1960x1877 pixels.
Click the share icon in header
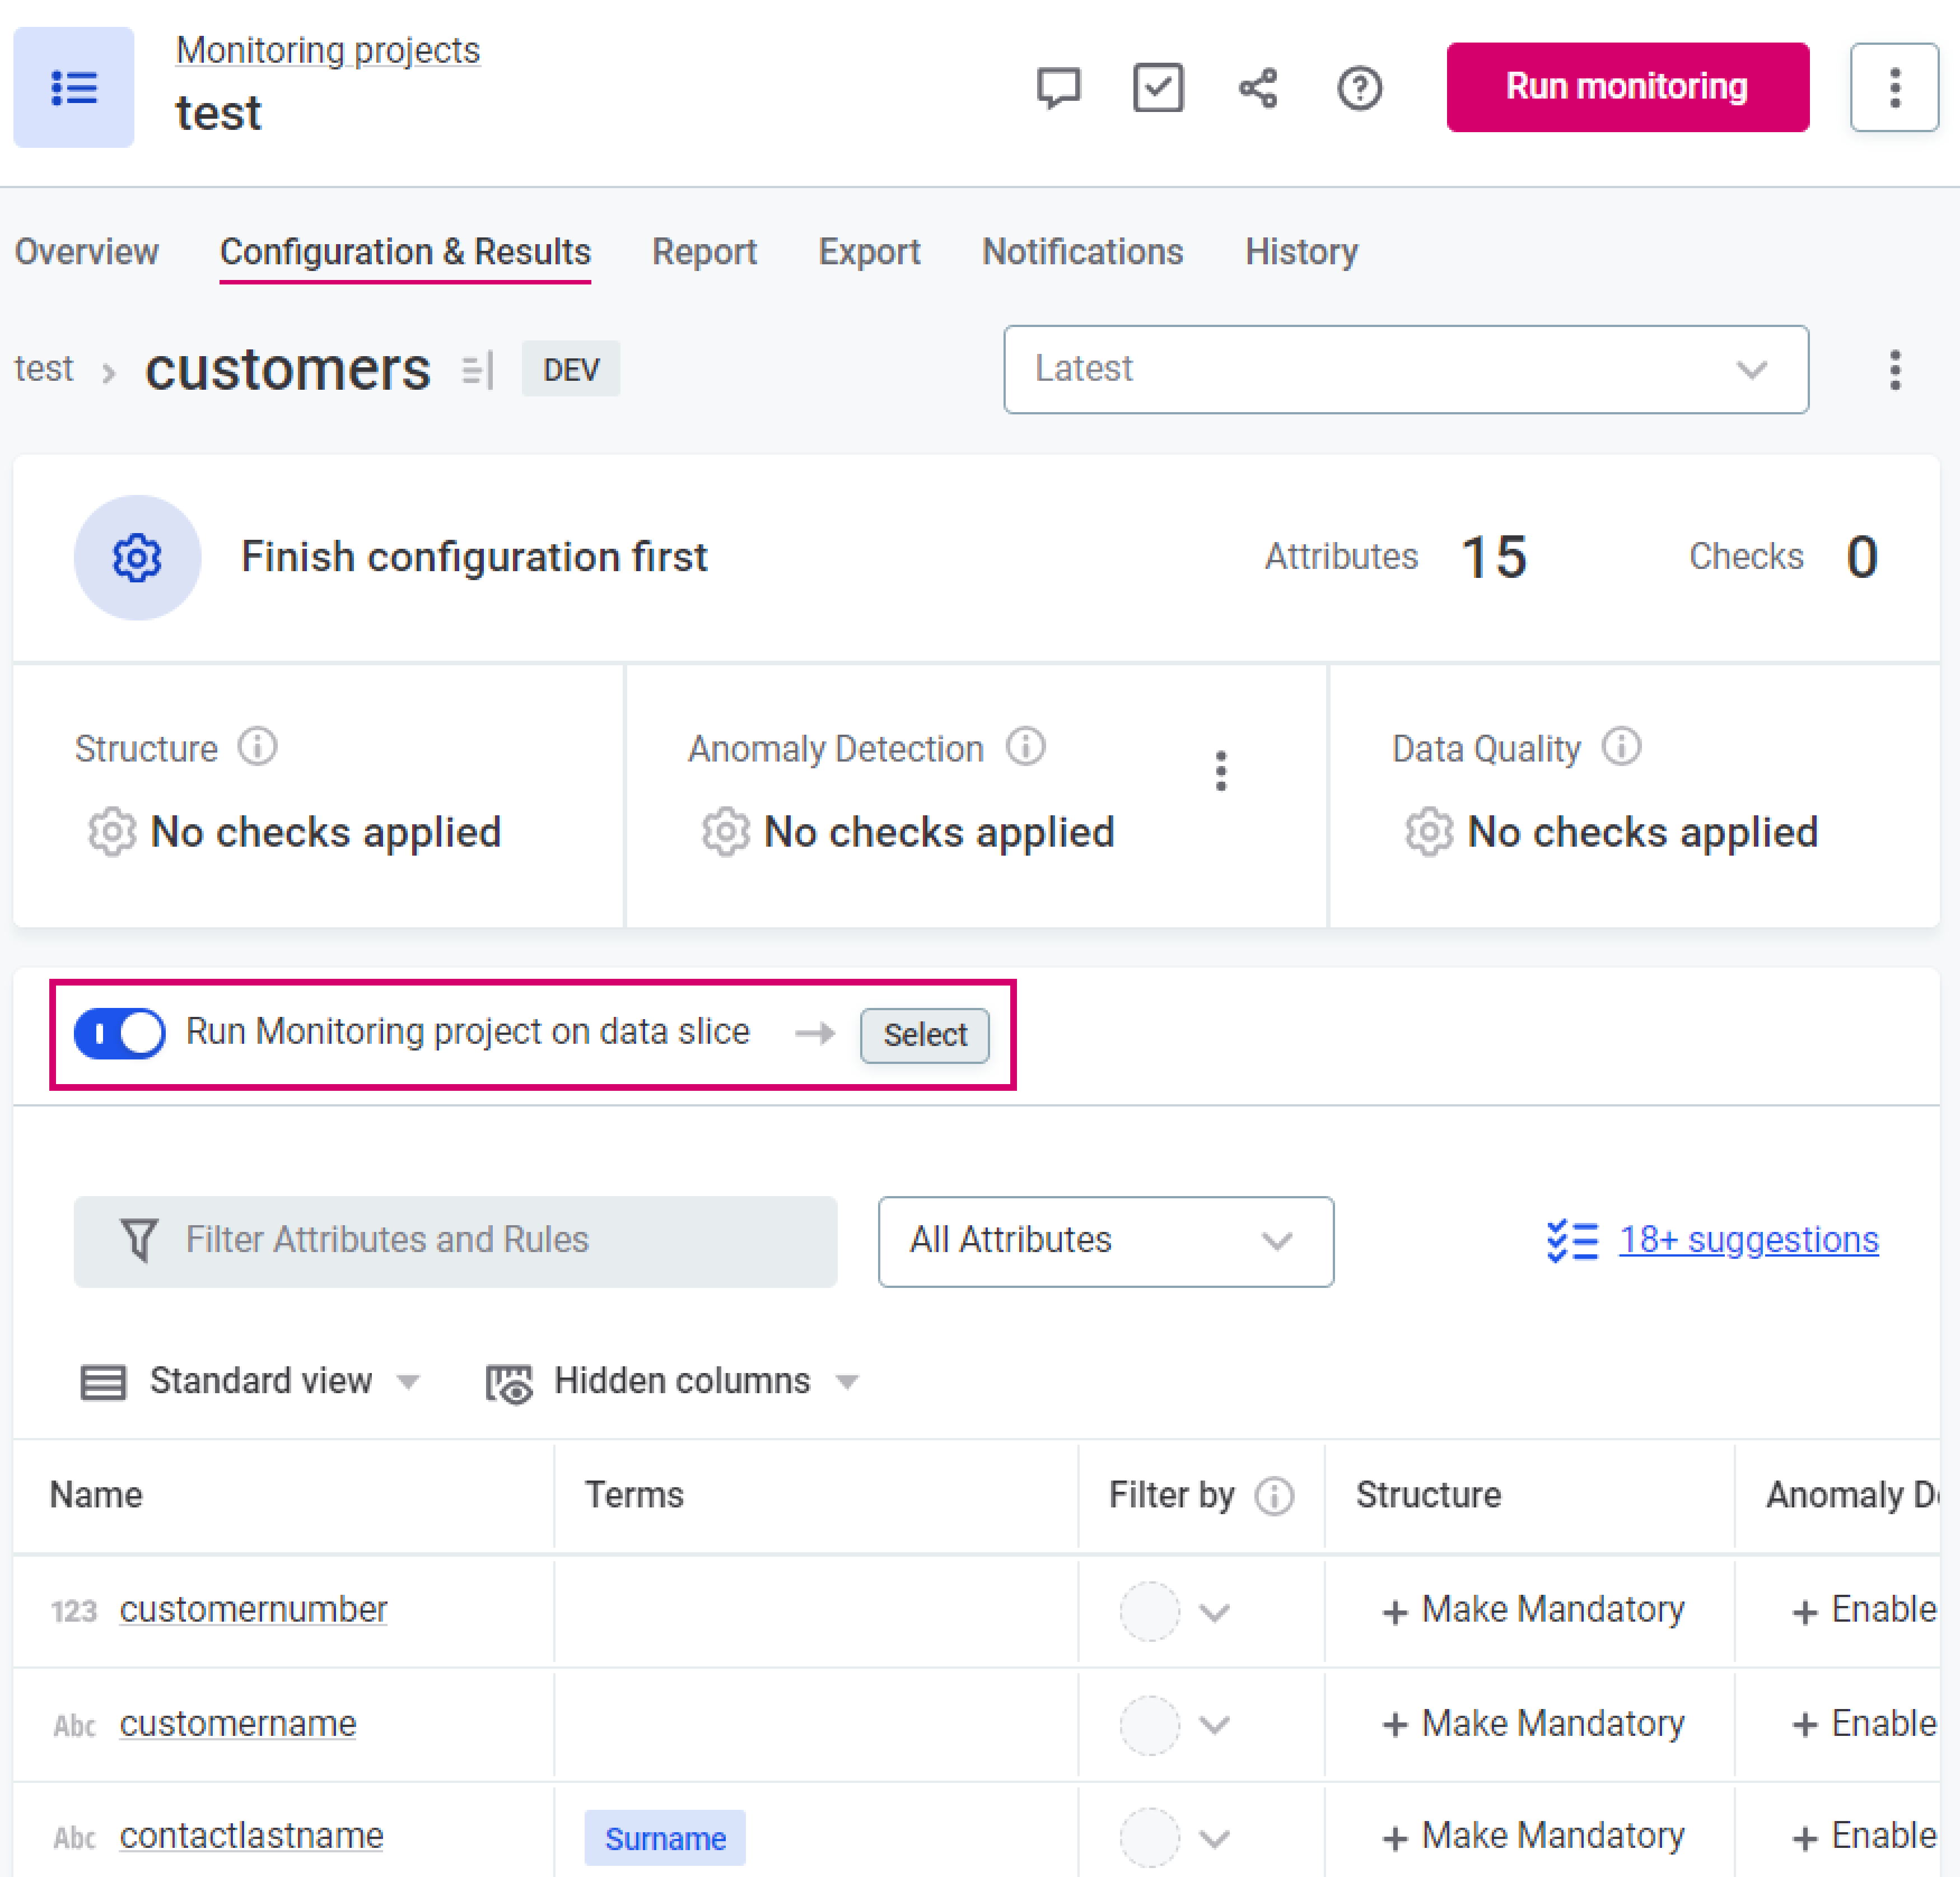[1258, 88]
